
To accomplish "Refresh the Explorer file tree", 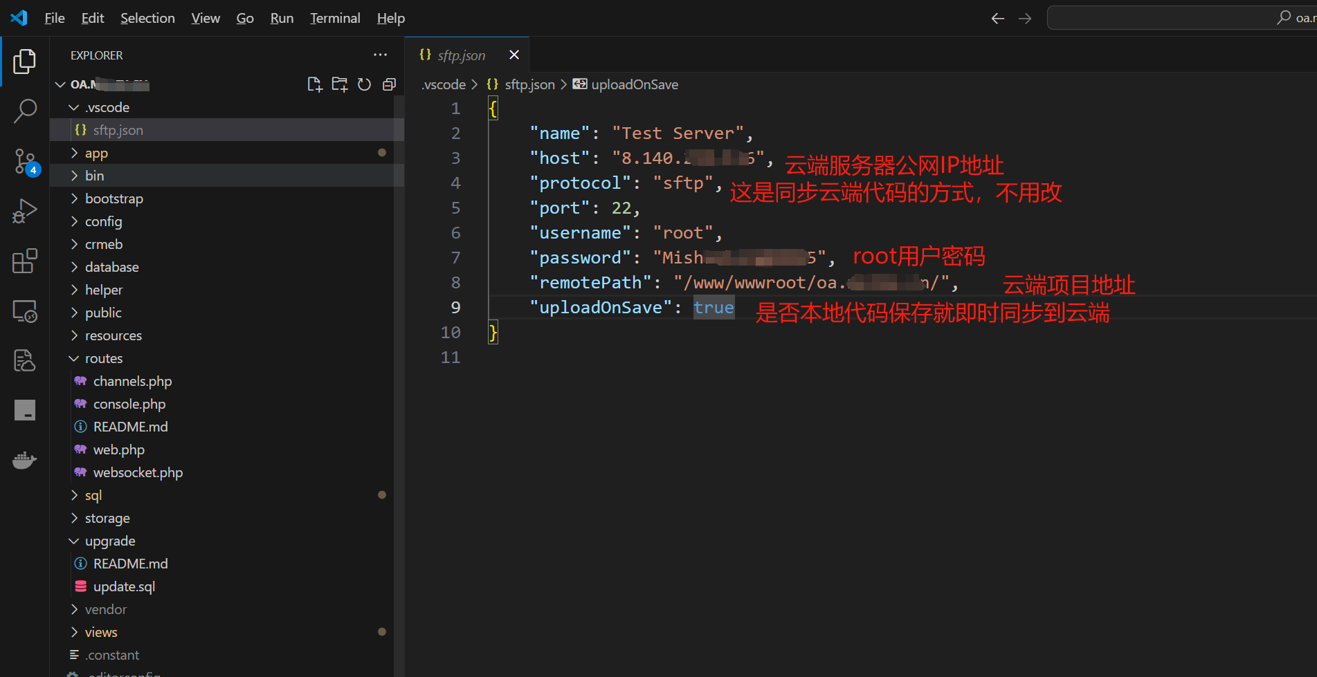I will (x=364, y=84).
